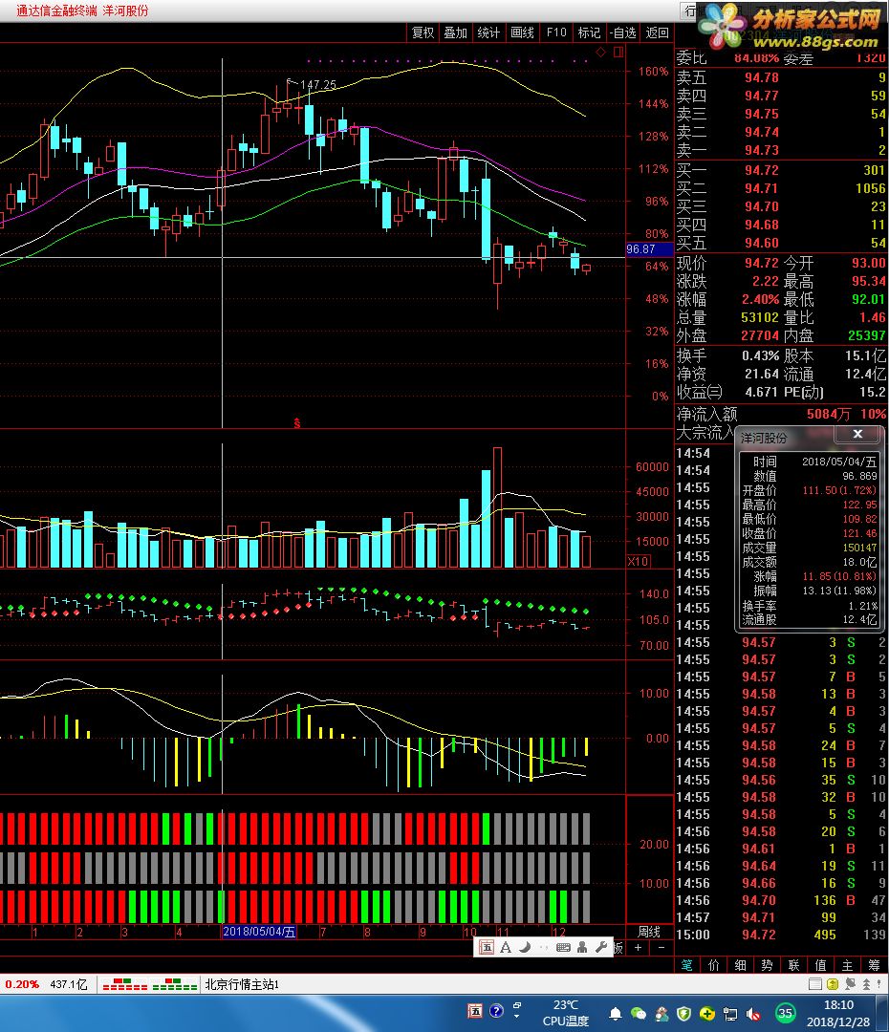Switch to the 价 price tab
Screen dimensions: 889x1032
(x=714, y=965)
